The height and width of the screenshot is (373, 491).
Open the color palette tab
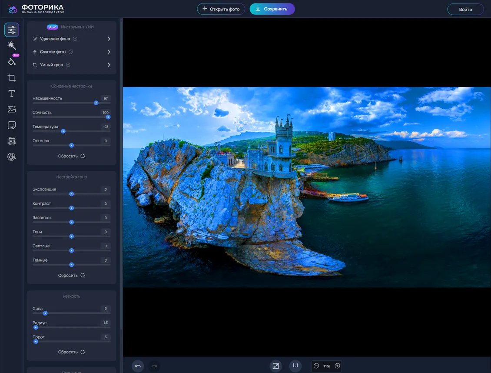[x=12, y=157]
